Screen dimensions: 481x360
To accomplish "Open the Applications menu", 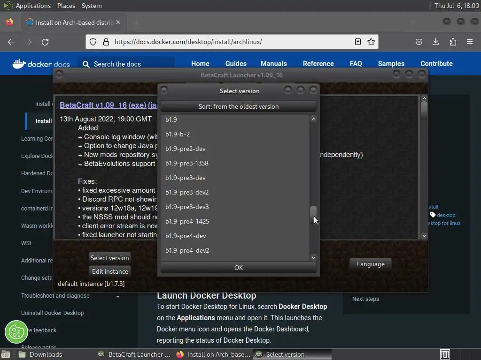I will coord(33,6).
